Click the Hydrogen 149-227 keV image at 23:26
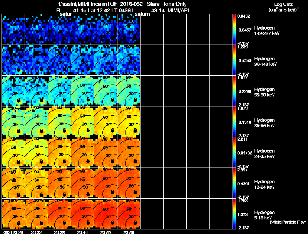308x234 pixels. [13, 30]
